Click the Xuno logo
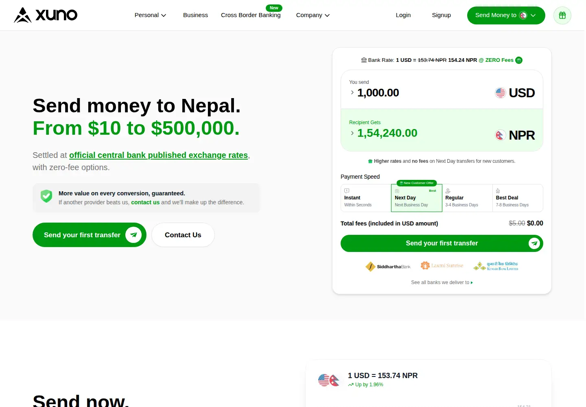Viewport: 586px width, 407px height. pyautogui.click(x=46, y=15)
